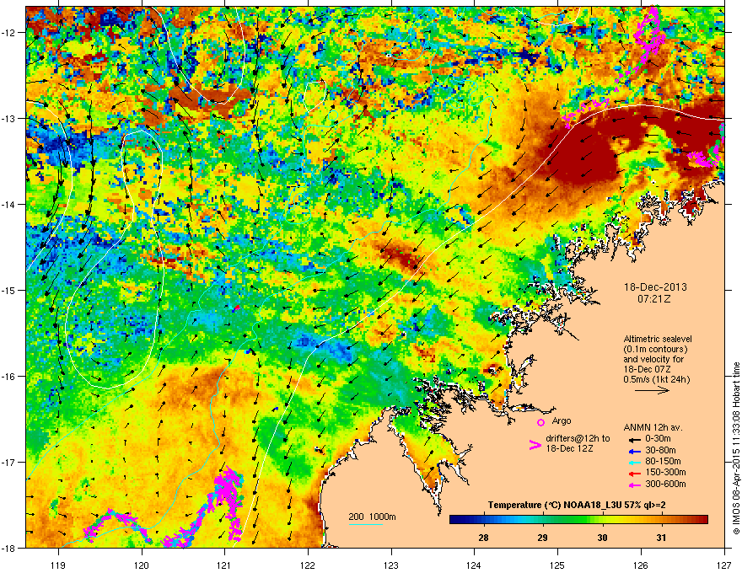Click the '30' colour bar tick label

click(x=602, y=538)
